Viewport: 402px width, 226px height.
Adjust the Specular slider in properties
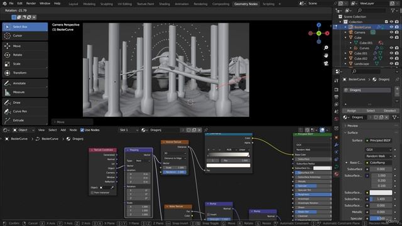[381, 218]
